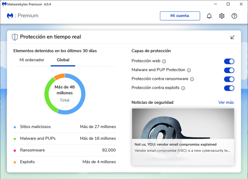Screen dimensions: 248x179
Task: Click the shield icon beside Protección en tiempo real
Action: tap(15, 37)
